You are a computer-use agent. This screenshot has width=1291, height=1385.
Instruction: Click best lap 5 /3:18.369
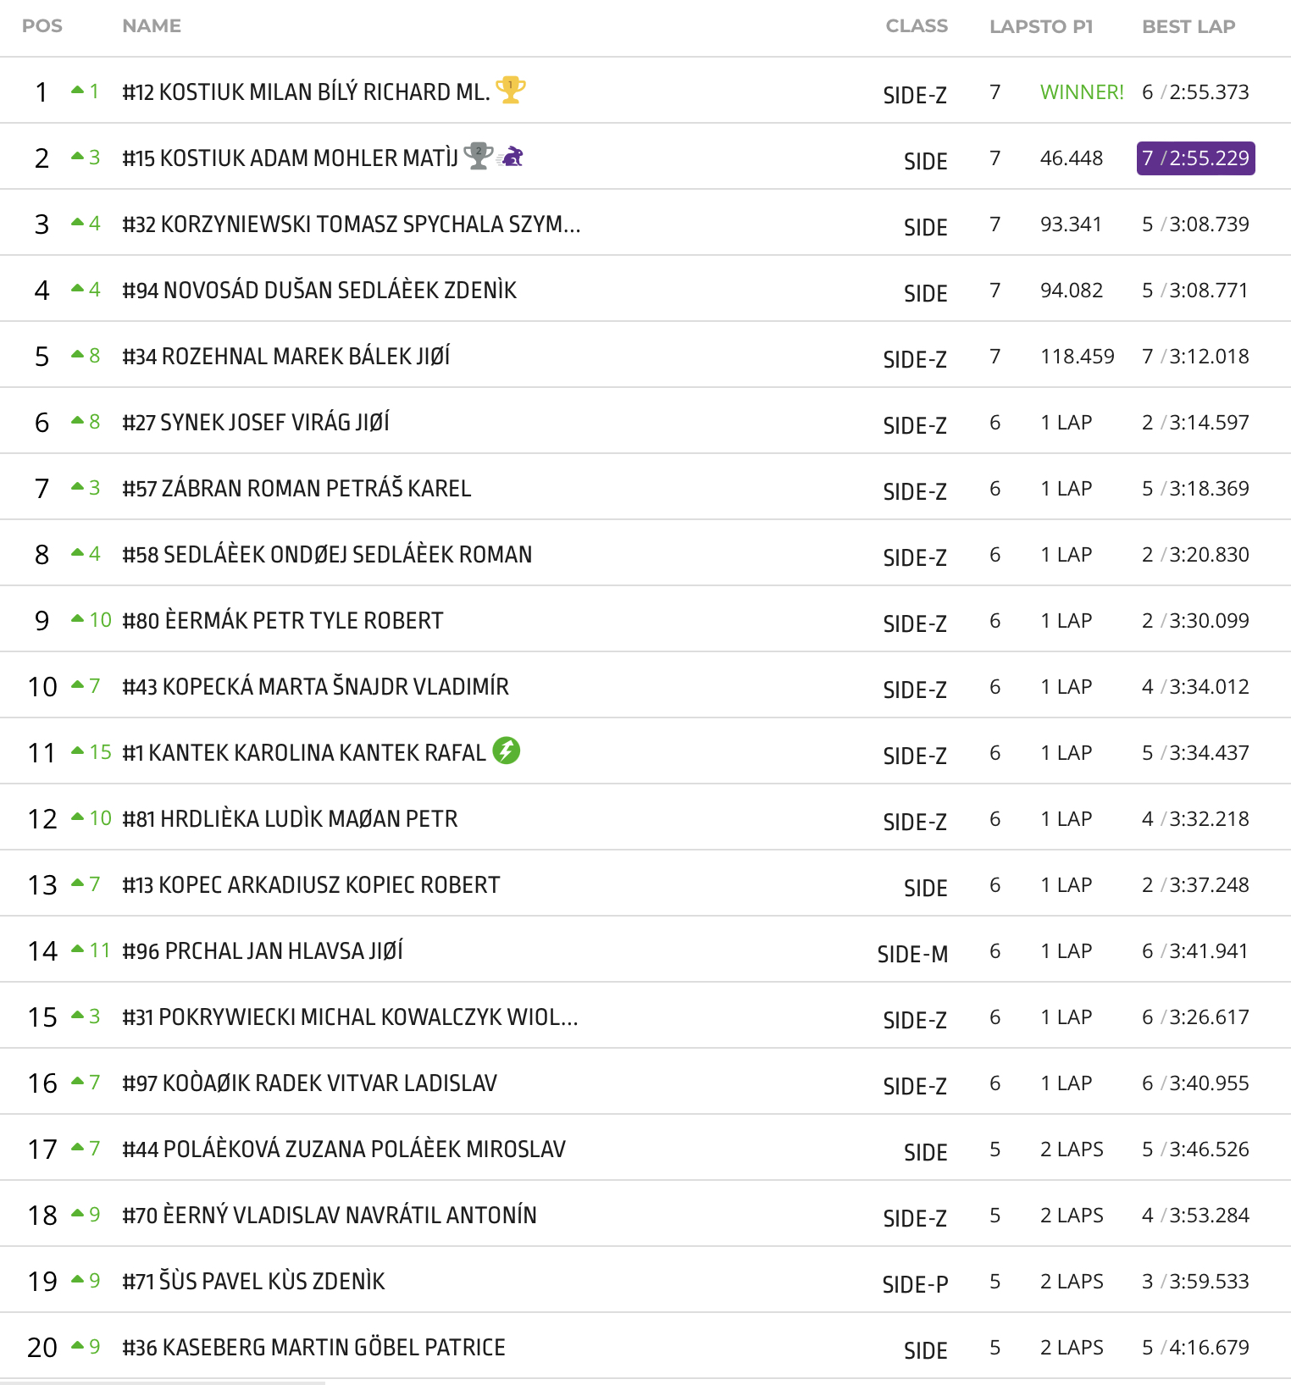tap(1195, 488)
